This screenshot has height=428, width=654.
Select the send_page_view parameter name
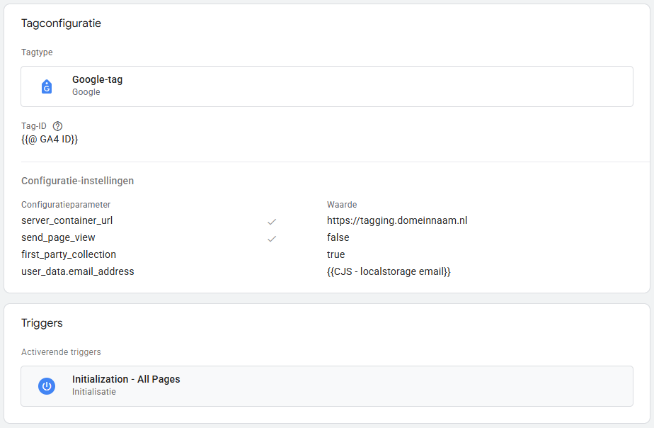(58, 237)
